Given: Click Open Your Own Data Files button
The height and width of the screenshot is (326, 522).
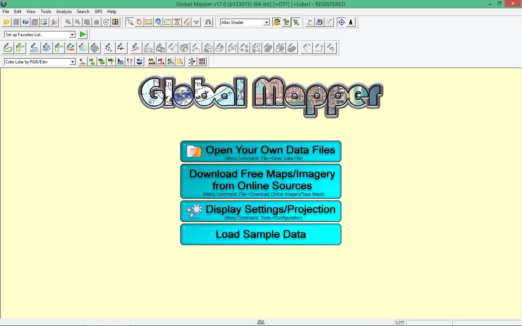Looking at the screenshot, I should 261,151.
